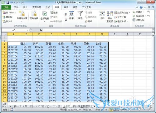Image resolution: width=156 pixels, height=113 pixels.
Task: Sort descending Z to A icon
Action: coord(66,20)
